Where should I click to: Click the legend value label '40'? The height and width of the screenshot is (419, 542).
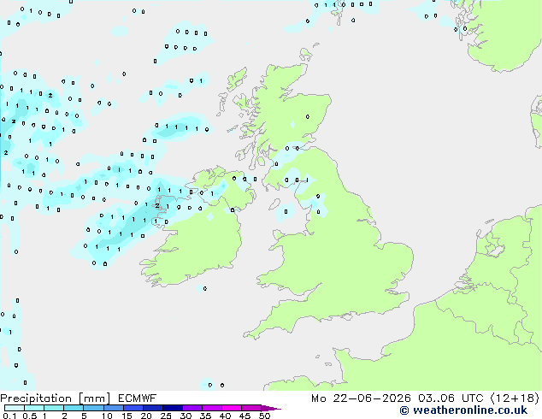(225, 416)
